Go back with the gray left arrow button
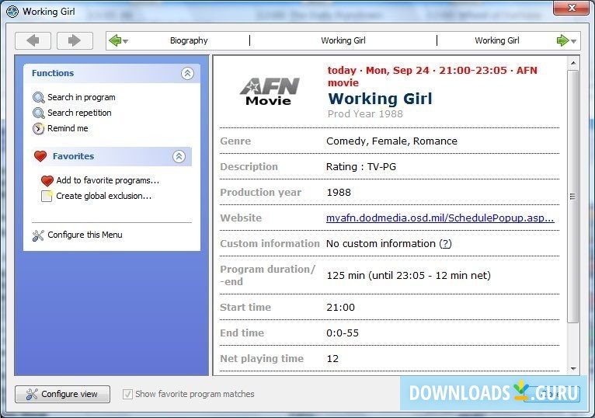This screenshot has height=418, width=595. tap(33, 40)
